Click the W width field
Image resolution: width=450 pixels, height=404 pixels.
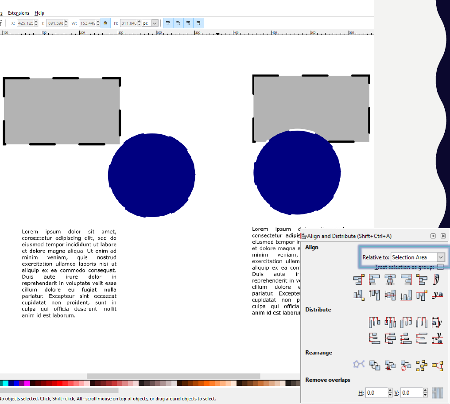pos(88,23)
